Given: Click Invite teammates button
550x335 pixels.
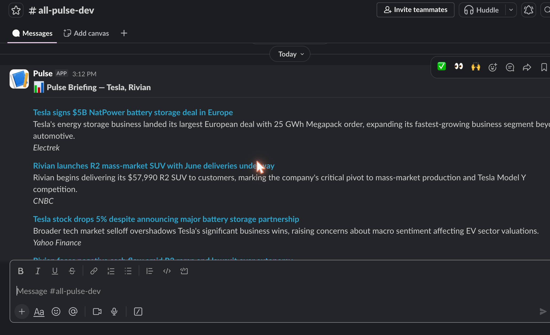Looking at the screenshot, I should pyautogui.click(x=415, y=10).
